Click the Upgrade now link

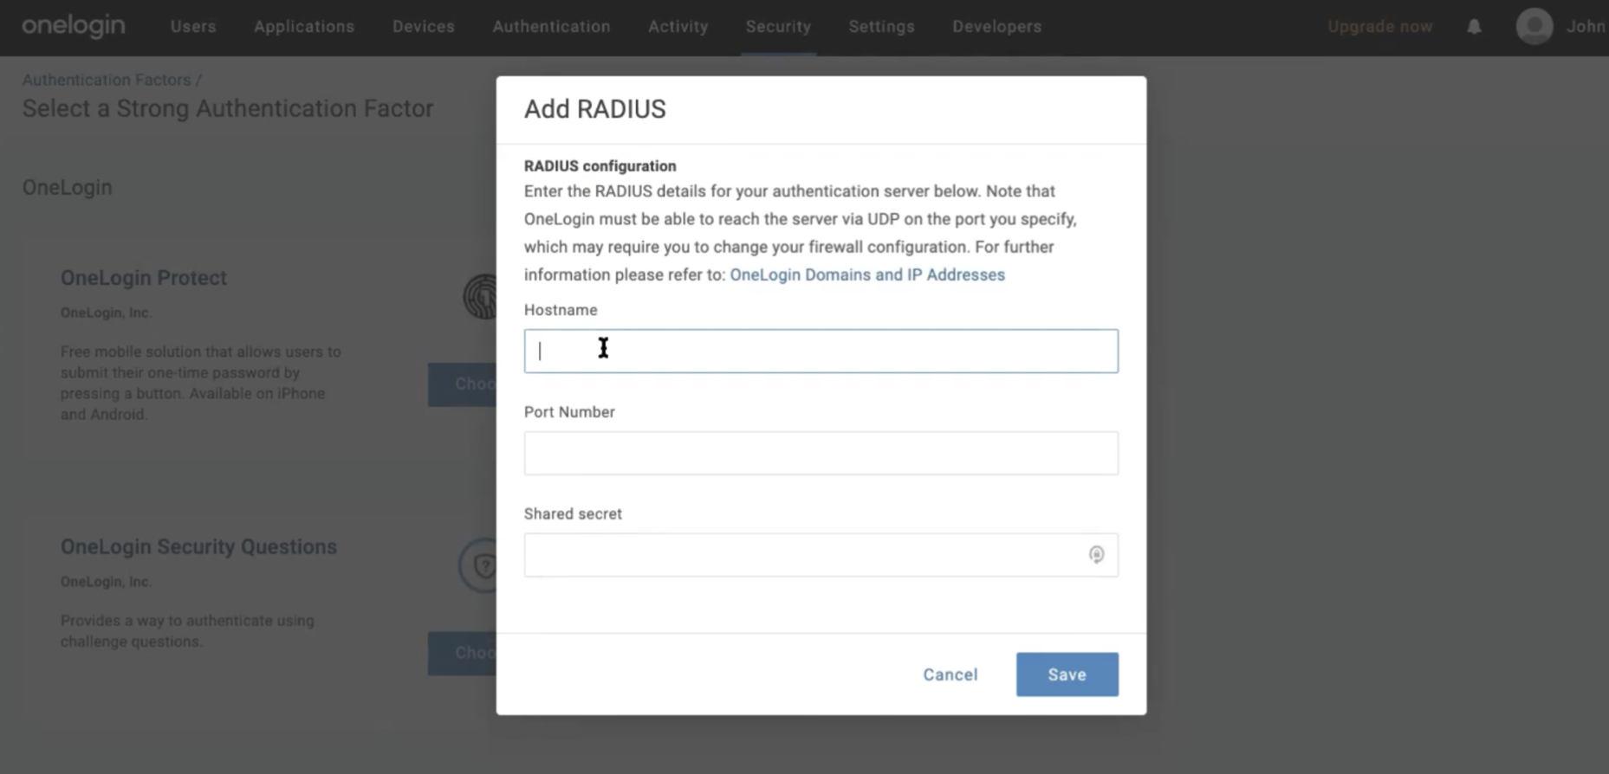coord(1380,27)
